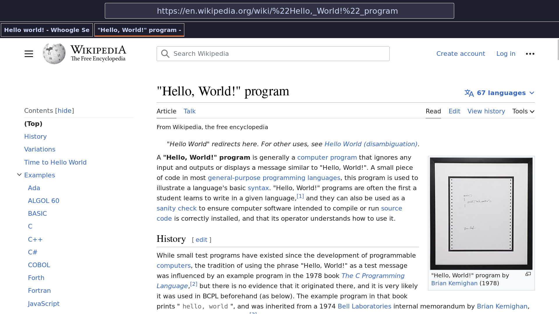Open The C Programming Language link

click(373, 276)
